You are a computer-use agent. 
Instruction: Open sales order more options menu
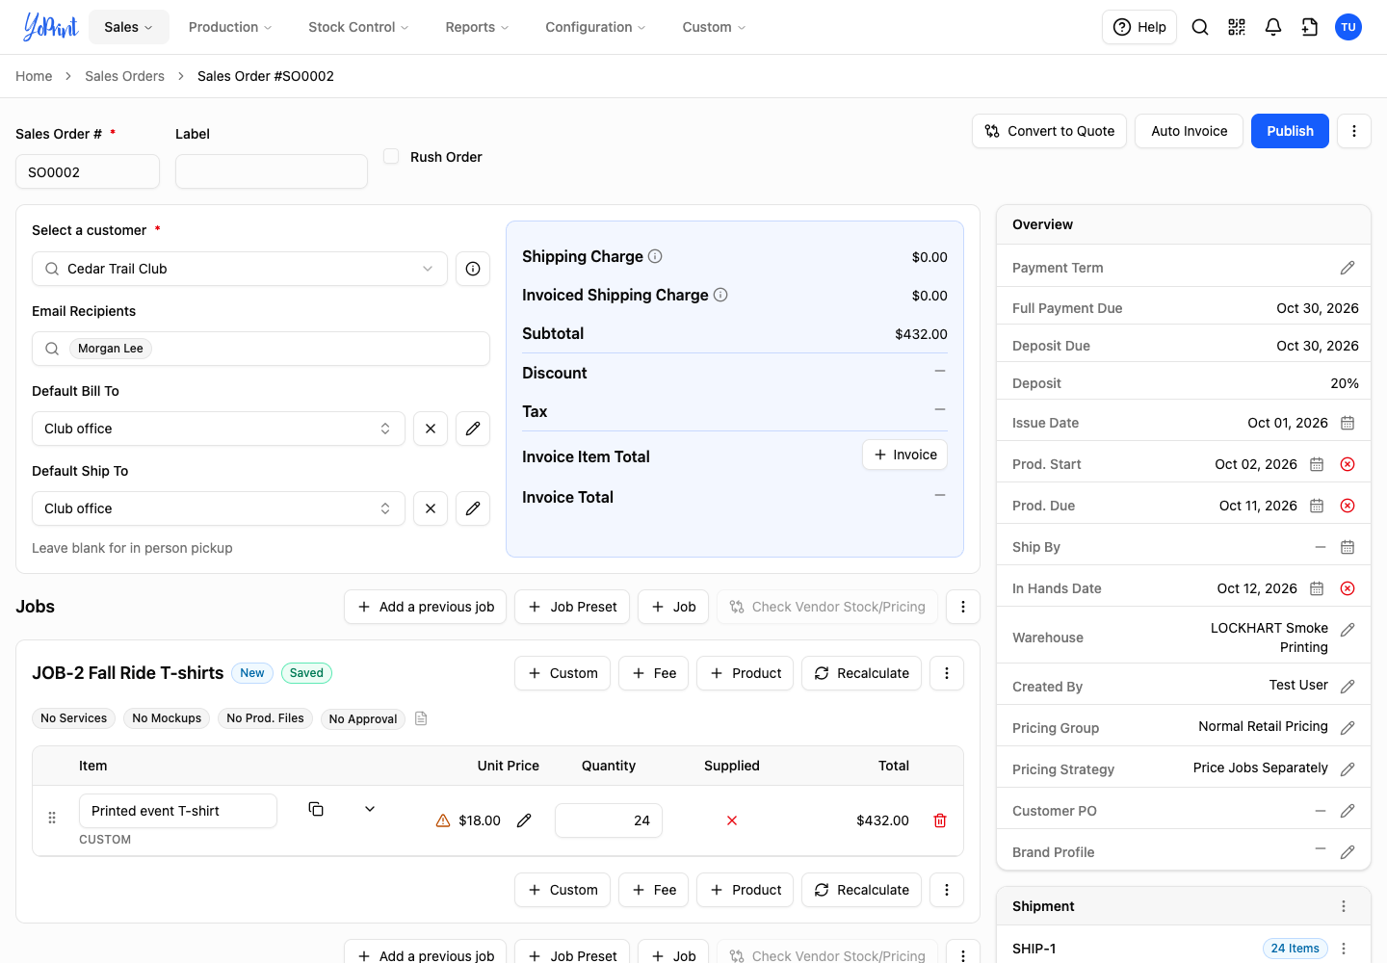point(1354,131)
